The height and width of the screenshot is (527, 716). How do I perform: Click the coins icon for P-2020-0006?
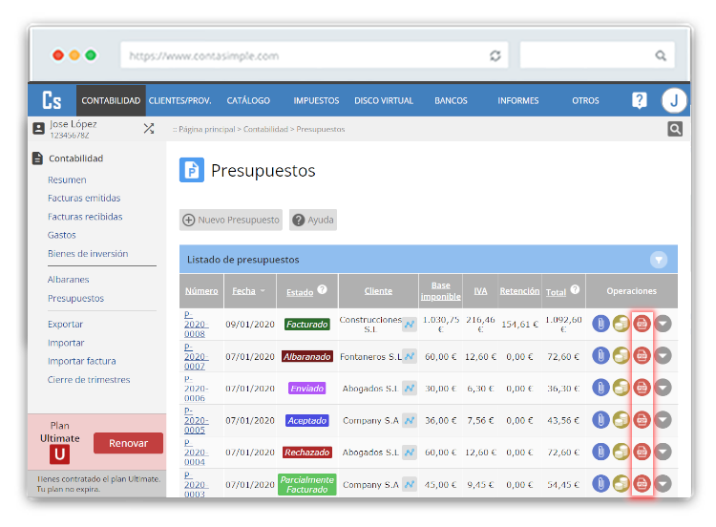click(x=621, y=388)
